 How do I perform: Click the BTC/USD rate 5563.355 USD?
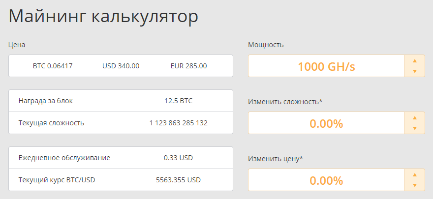[x=178, y=180]
